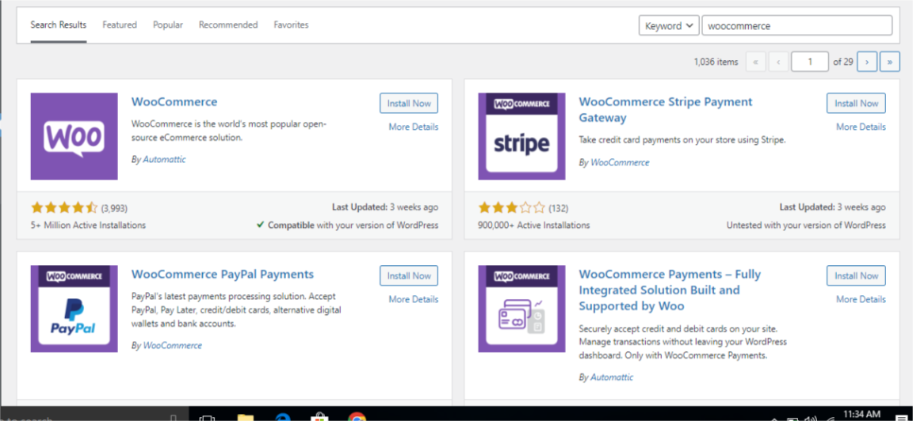
Task: Switch to the Search Results tab
Action: tap(58, 25)
